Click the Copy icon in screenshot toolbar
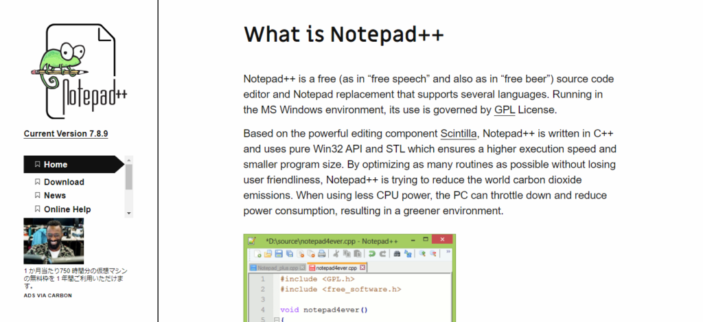 point(347,254)
